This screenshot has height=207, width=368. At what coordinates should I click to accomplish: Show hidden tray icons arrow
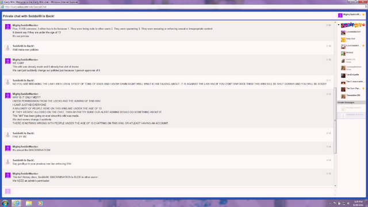point(330,203)
